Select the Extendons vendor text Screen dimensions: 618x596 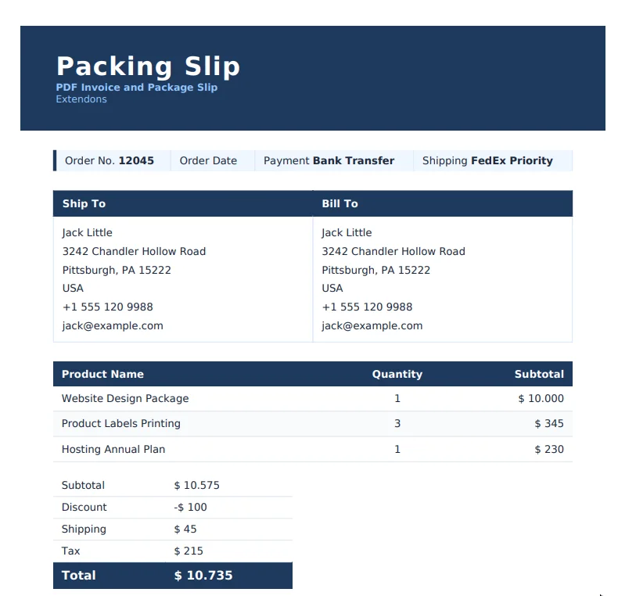tap(81, 99)
